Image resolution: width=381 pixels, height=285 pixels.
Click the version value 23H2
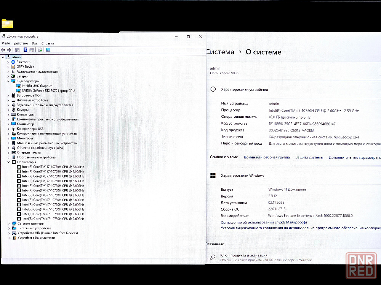coord(272,196)
